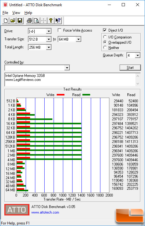The image size is (145, 226).
Task: Expand the Drive dropdown list
Action: [49, 31]
